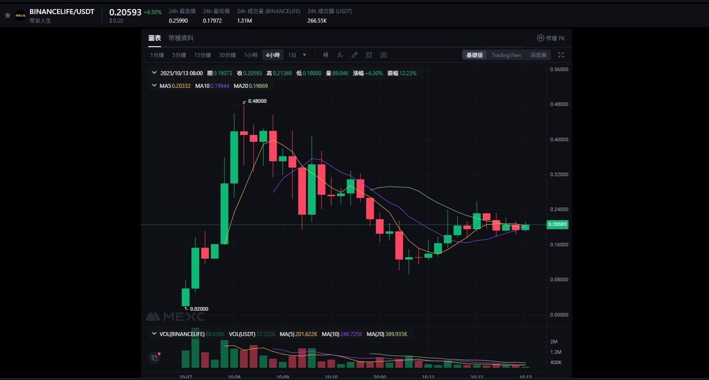
Task: Collapse the VOL(BINANCELIFE) legend row
Action: click(x=154, y=334)
